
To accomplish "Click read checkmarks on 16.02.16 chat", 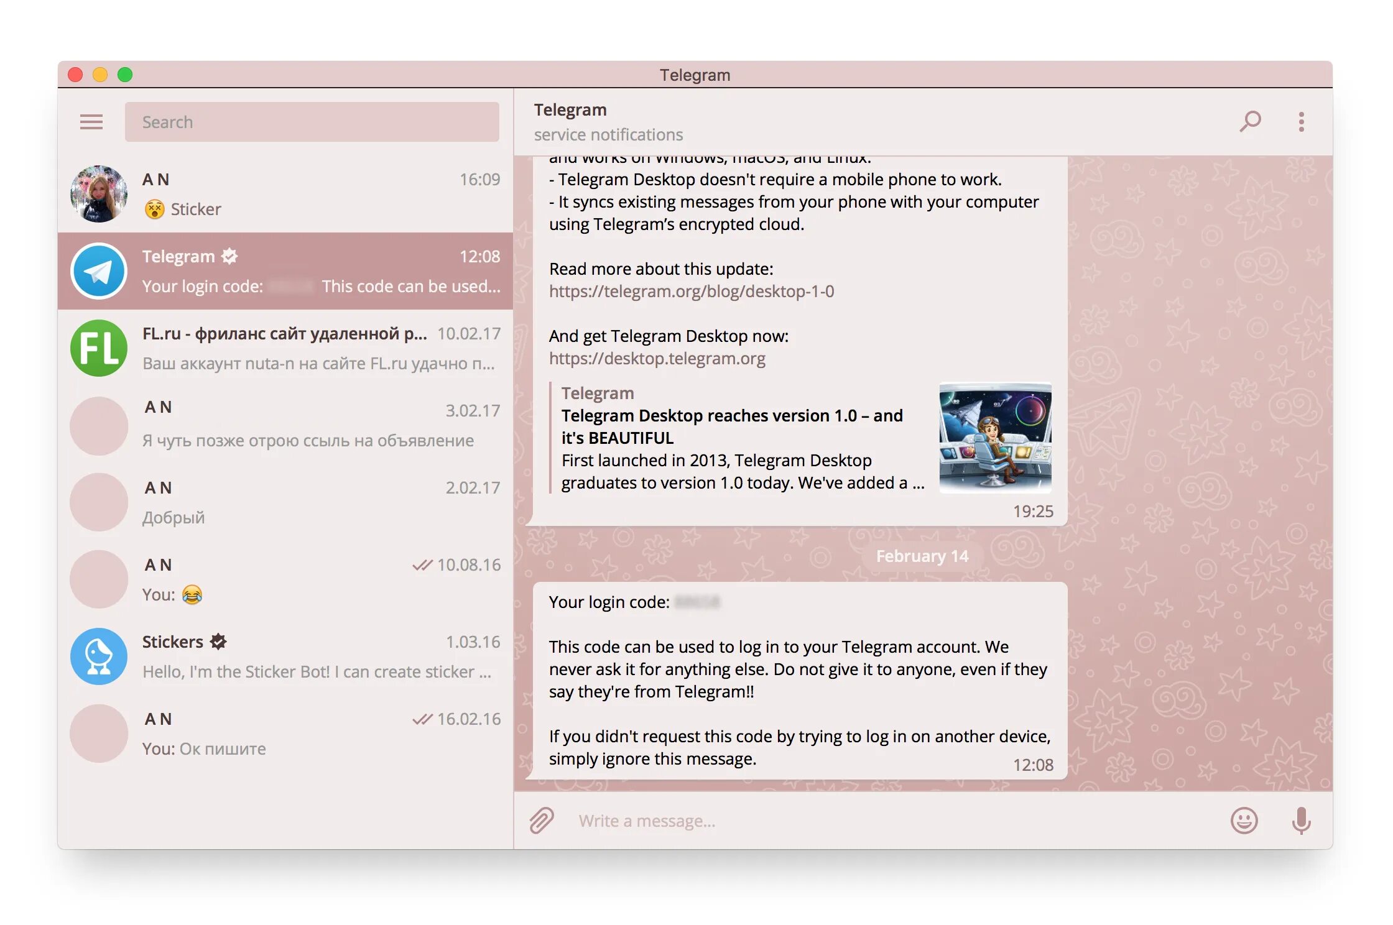I will (422, 719).
